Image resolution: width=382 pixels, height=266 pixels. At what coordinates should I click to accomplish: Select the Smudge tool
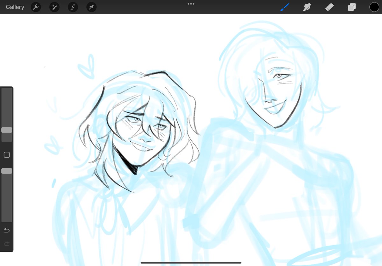pyautogui.click(x=307, y=7)
